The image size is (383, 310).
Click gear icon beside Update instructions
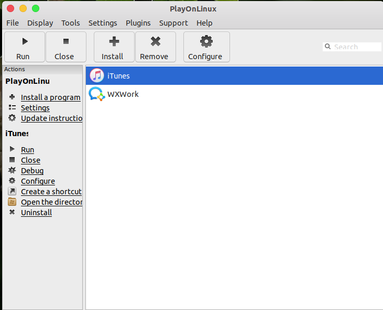[12, 118]
